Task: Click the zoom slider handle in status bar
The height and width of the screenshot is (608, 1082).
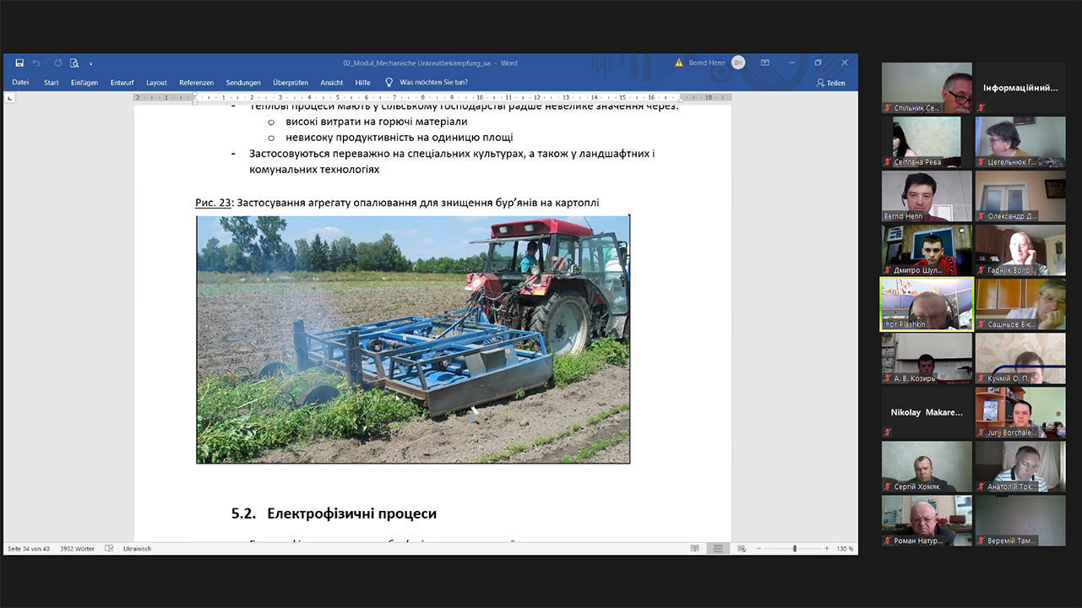Action: point(794,549)
